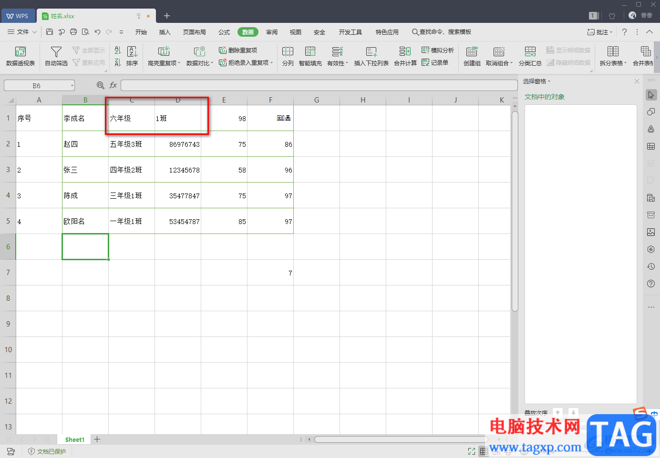Switch to the Formulas (公式) tab

point(224,32)
